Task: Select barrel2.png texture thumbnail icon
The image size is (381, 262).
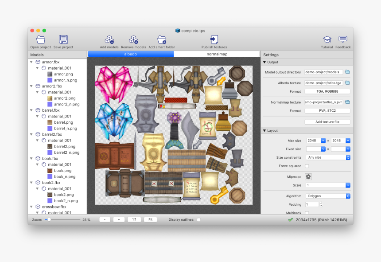Action: [50, 146]
